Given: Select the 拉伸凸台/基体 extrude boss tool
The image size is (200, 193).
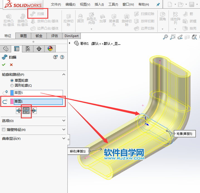Looking at the screenshot, I should click(x=9, y=20).
